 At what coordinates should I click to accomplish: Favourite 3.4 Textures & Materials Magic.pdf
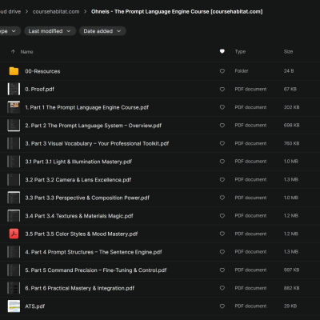click(222, 216)
